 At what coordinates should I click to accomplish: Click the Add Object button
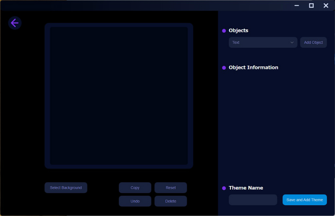[x=313, y=42]
